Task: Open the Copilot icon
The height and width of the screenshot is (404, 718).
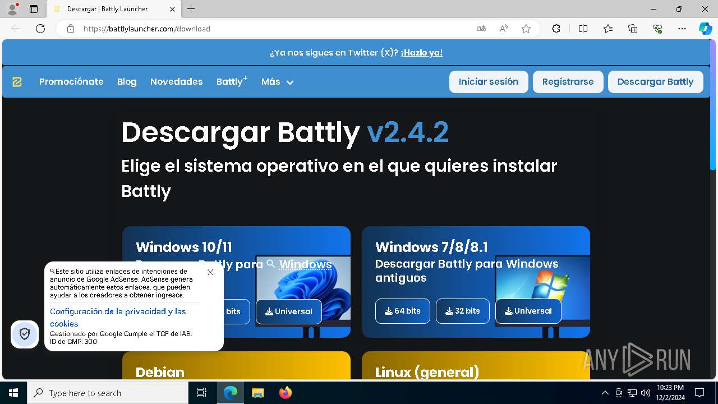Action: coord(705,29)
